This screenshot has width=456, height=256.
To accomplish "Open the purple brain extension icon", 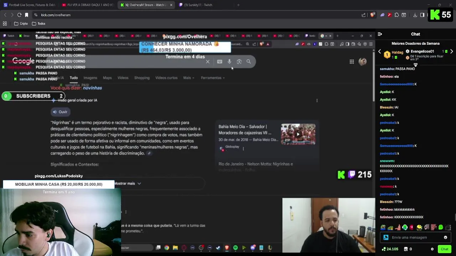I will click(x=382, y=15).
